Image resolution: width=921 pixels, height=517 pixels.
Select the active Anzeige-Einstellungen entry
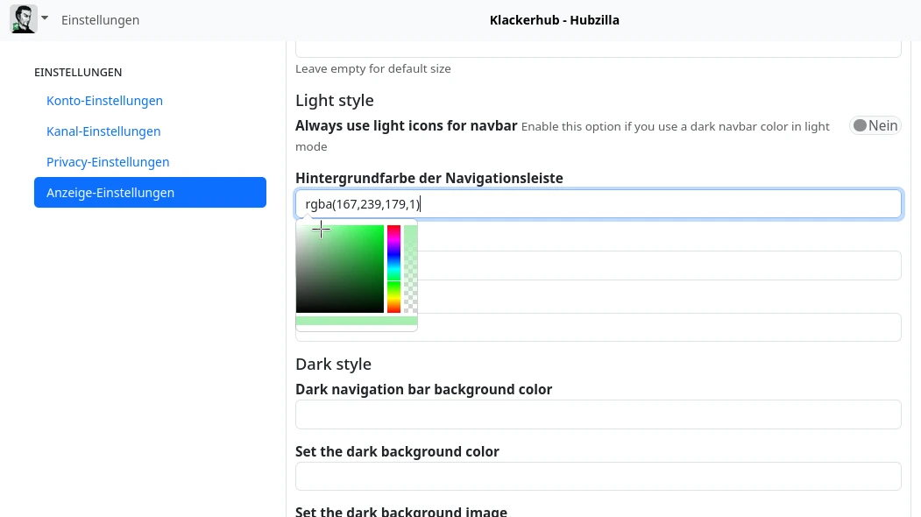click(150, 193)
